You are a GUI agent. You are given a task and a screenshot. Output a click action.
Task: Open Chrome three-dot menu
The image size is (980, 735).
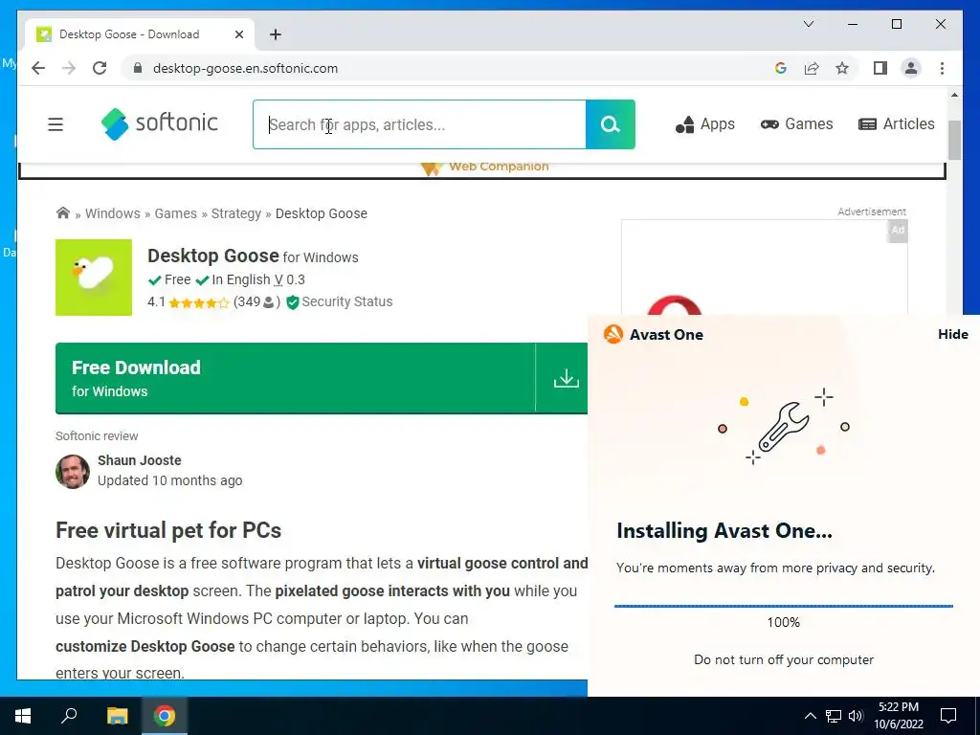coord(942,68)
